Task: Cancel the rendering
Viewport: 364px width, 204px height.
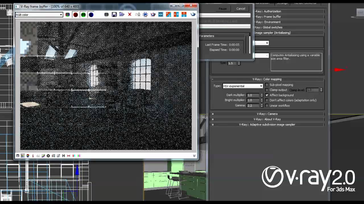Action: click(241, 8)
